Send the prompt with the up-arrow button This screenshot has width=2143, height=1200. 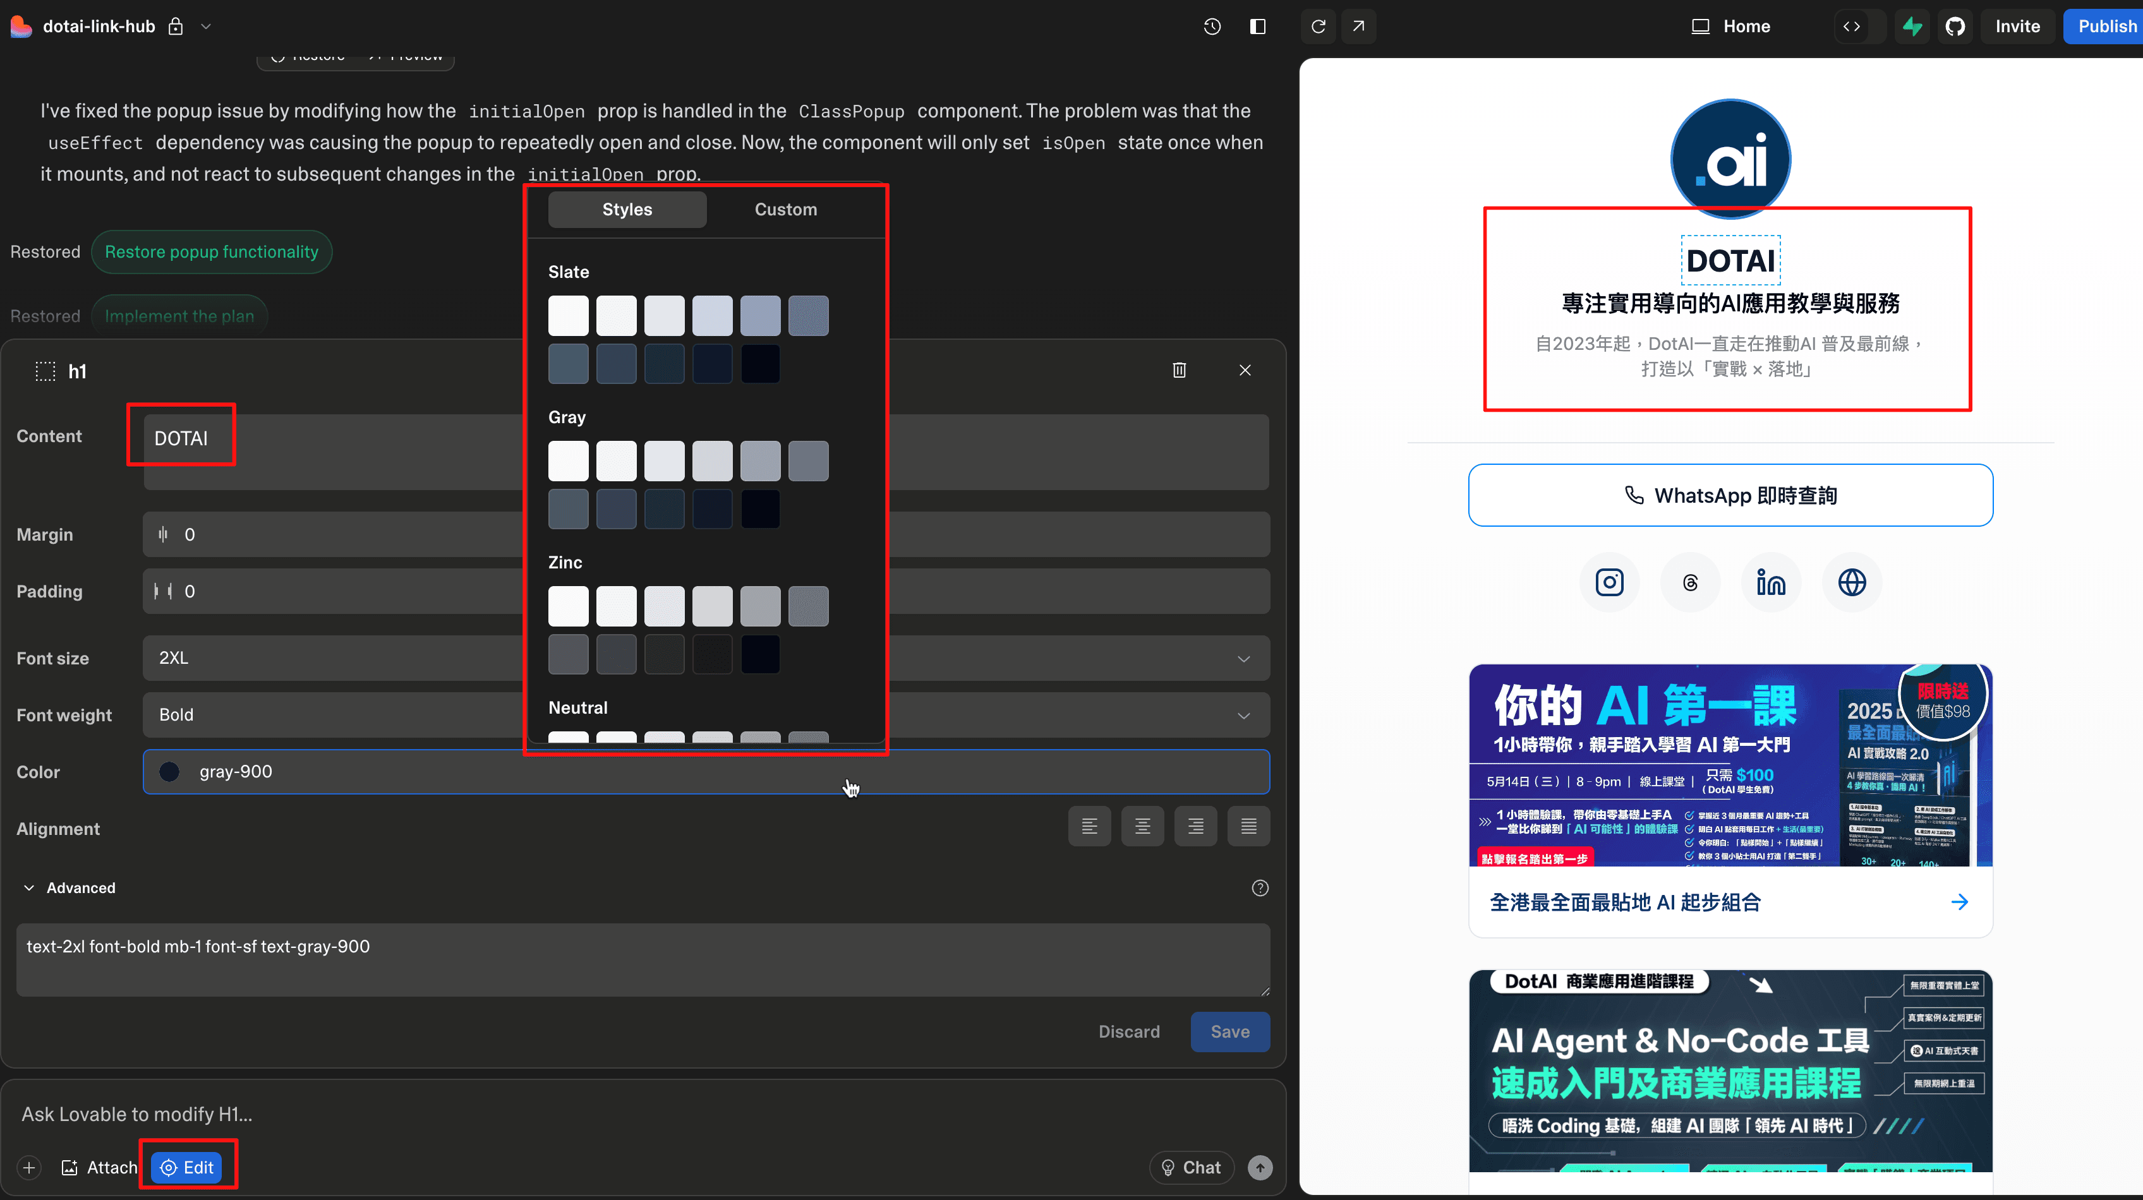[x=1260, y=1168]
